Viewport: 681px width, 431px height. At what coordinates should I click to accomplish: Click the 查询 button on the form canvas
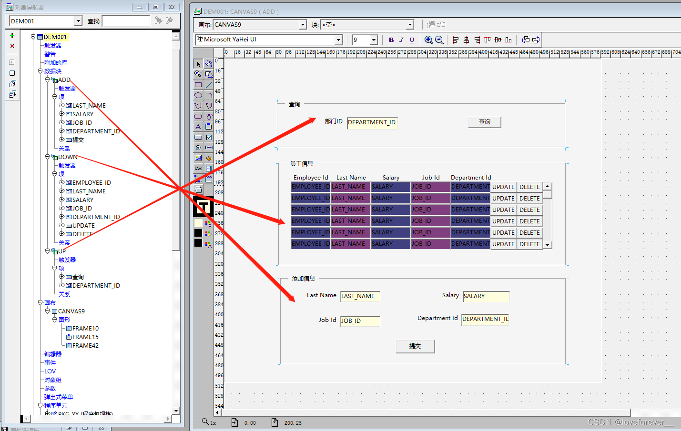tap(484, 122)
